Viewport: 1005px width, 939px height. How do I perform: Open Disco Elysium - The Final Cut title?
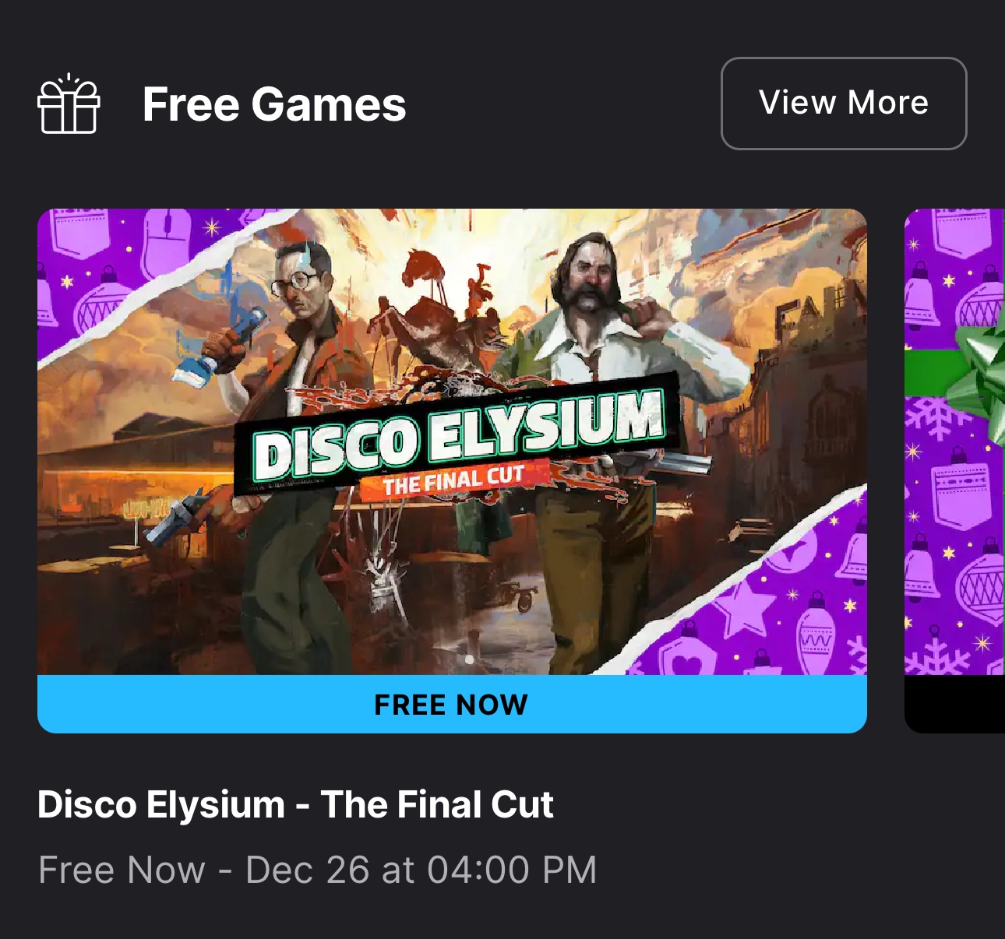tap(295, 804)
